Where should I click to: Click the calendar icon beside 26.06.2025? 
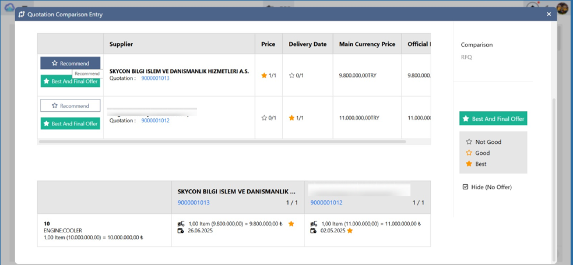click(180, 231)
